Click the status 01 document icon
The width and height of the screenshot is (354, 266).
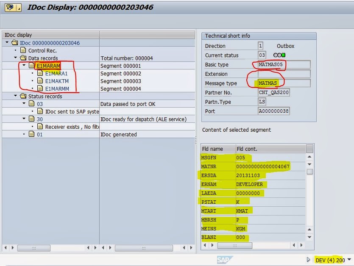(32, 134)
